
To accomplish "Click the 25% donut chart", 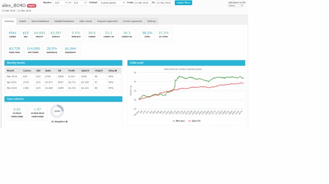I will (x=57, y=111).
